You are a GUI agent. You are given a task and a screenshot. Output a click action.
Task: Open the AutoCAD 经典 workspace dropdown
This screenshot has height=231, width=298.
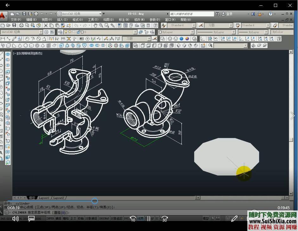(41, 32)
